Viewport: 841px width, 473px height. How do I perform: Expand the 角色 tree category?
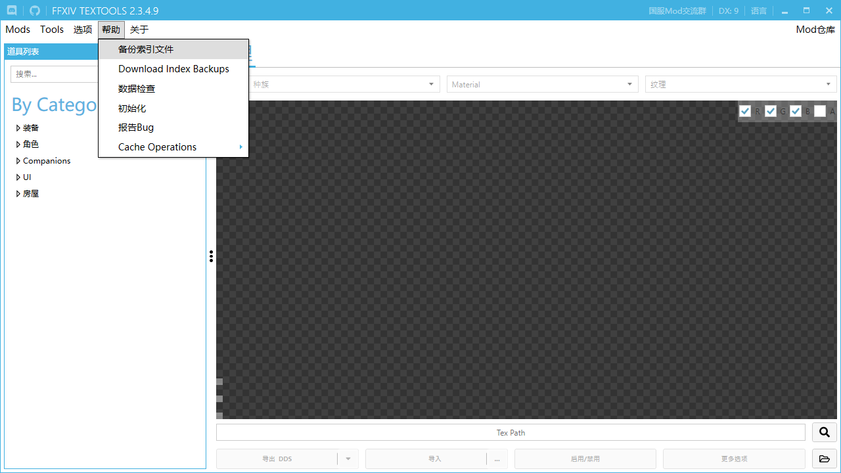[x=18, y=145]
